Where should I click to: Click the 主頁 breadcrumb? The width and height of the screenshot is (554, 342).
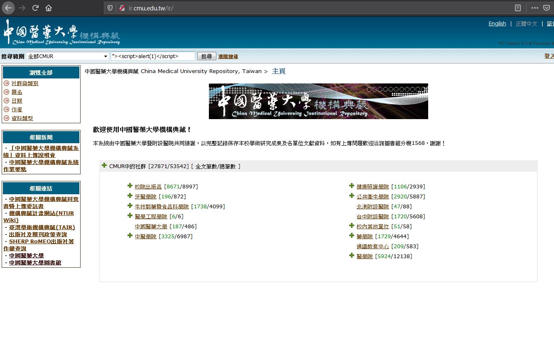coord(279,71)
